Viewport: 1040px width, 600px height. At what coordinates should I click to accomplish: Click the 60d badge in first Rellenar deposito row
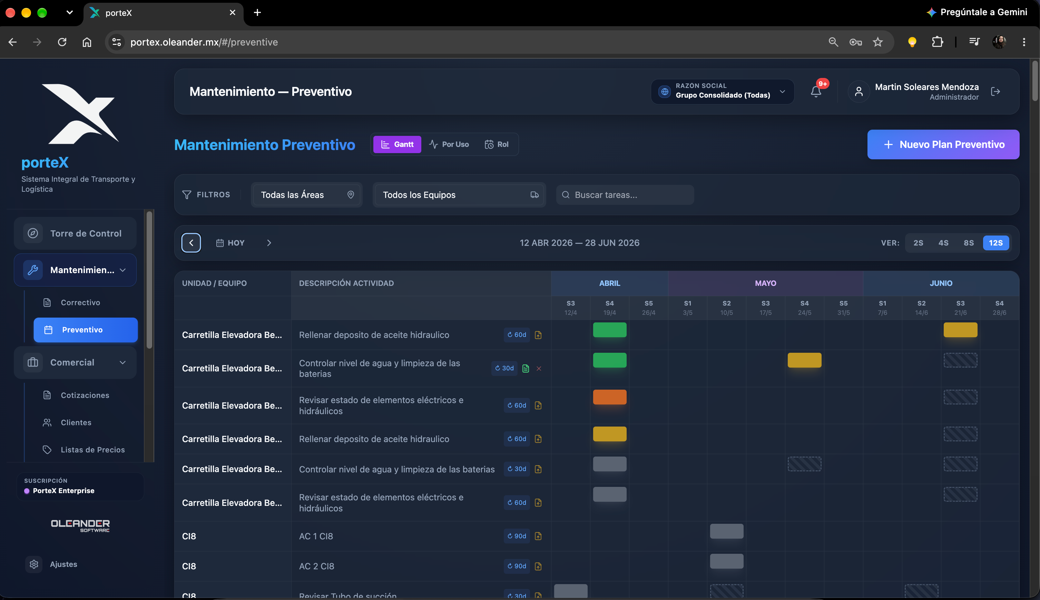[517, 334]
